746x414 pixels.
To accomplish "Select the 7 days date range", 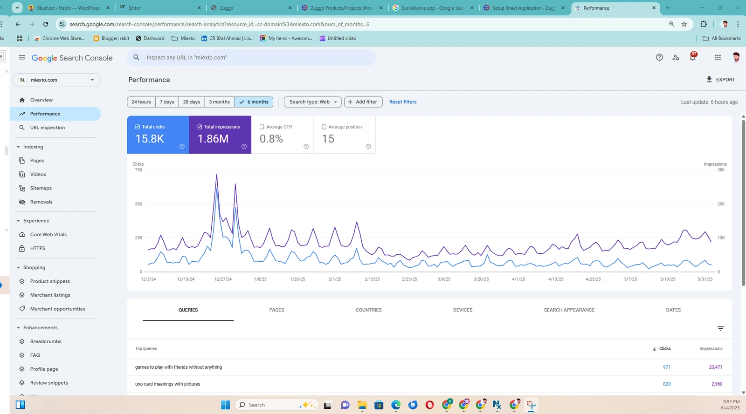I will [x=167, y=102].
